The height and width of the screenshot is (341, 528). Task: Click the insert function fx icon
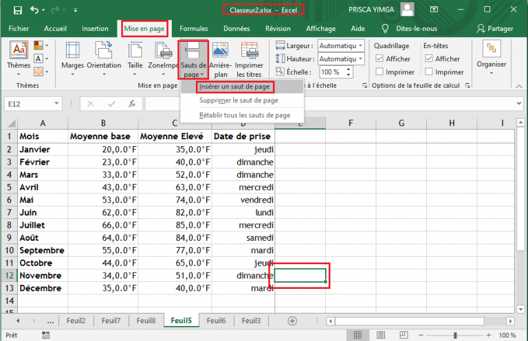coord(132,104)
